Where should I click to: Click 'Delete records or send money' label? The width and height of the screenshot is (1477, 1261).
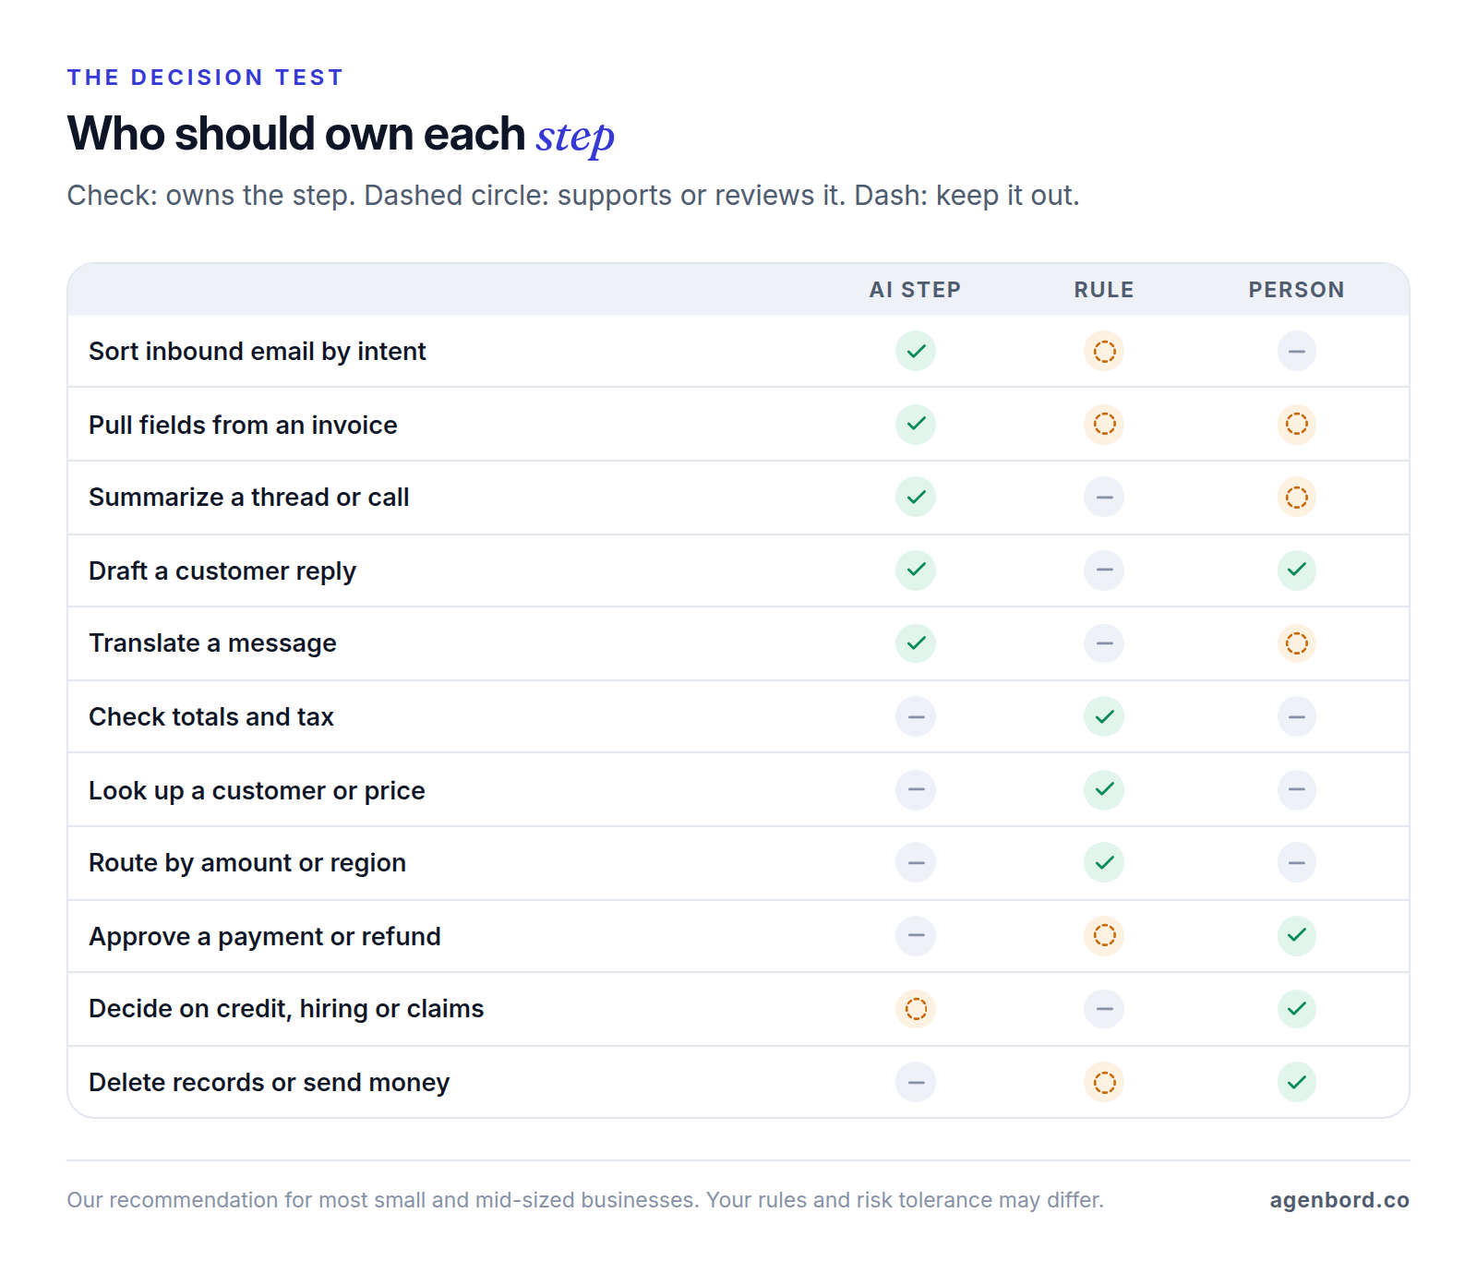(x=270, y=1083)
